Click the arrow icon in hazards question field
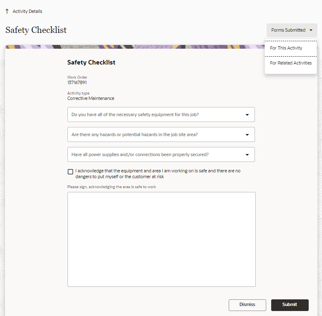 coord(247,134)
